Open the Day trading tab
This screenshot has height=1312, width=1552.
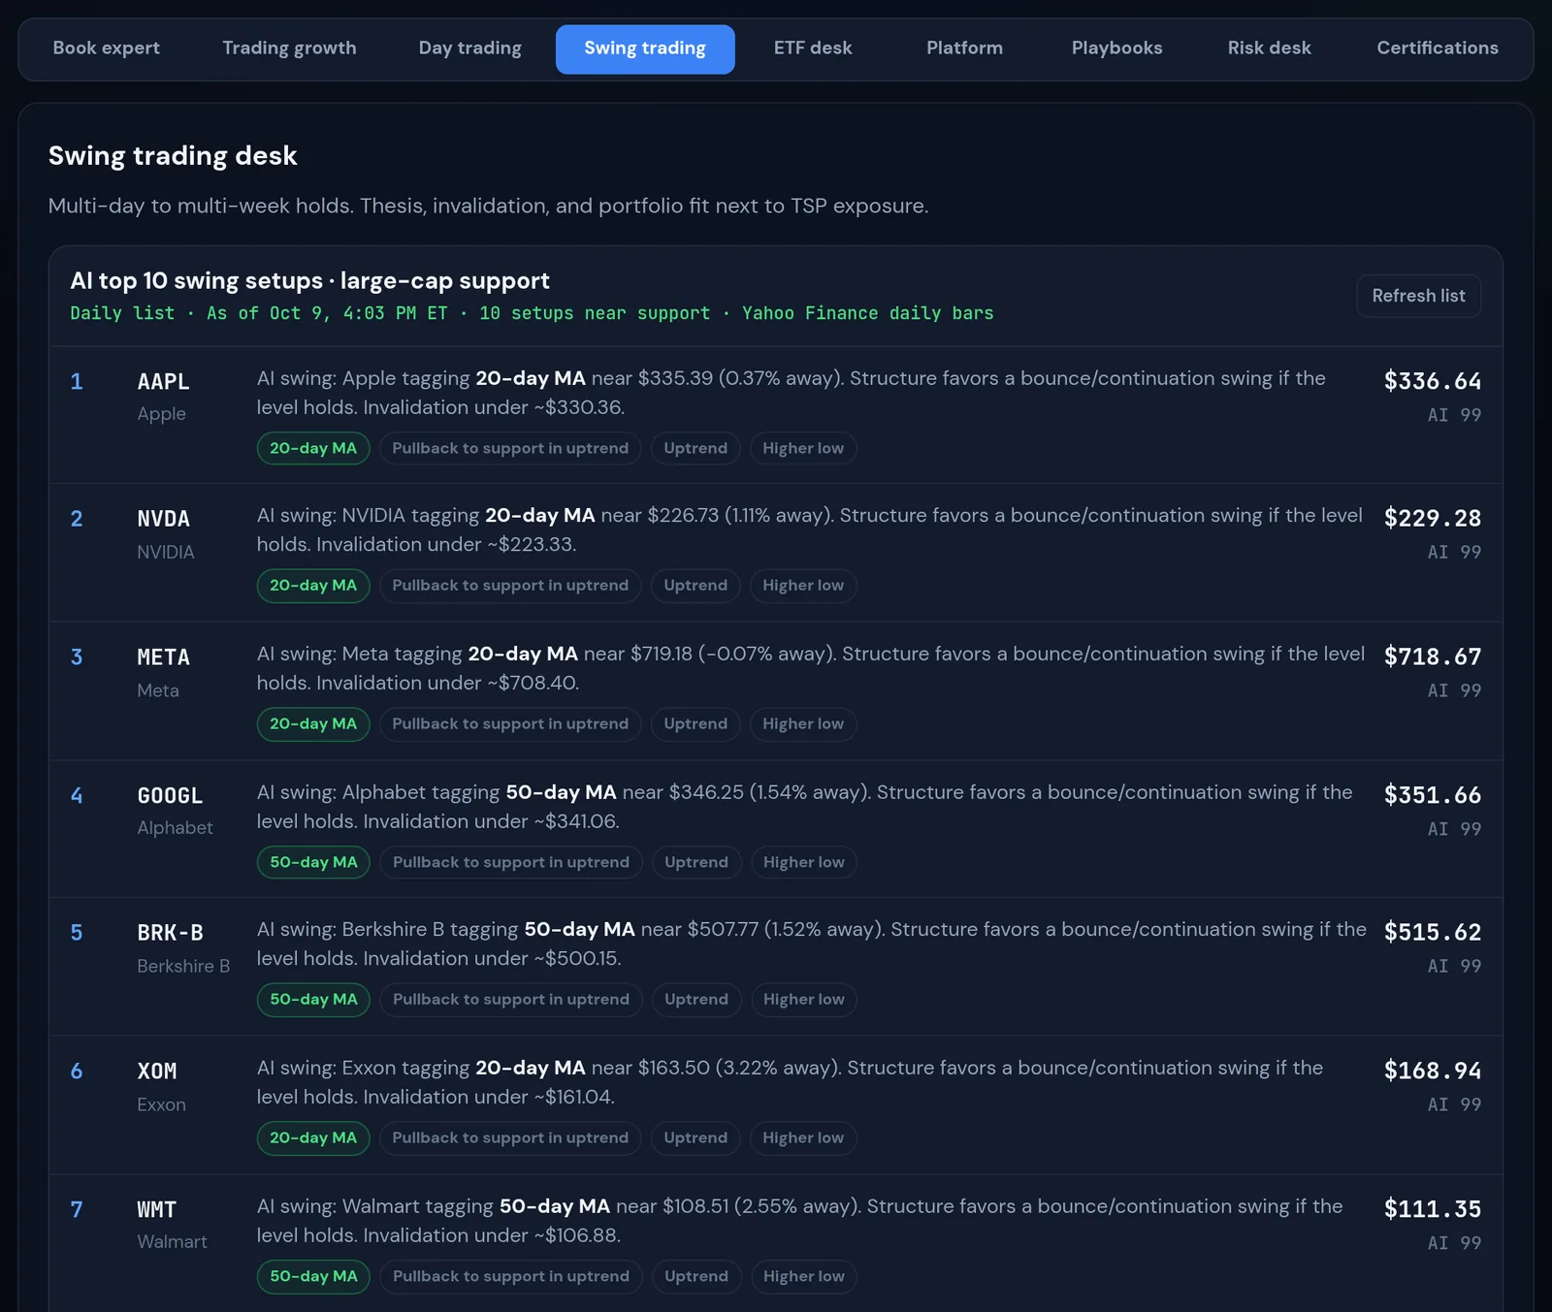click(469, 48)
